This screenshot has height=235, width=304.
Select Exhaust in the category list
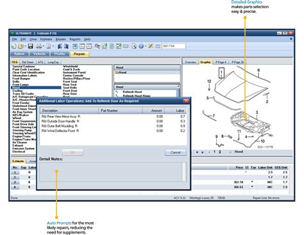pyautogui.click(x=18, y=145)
